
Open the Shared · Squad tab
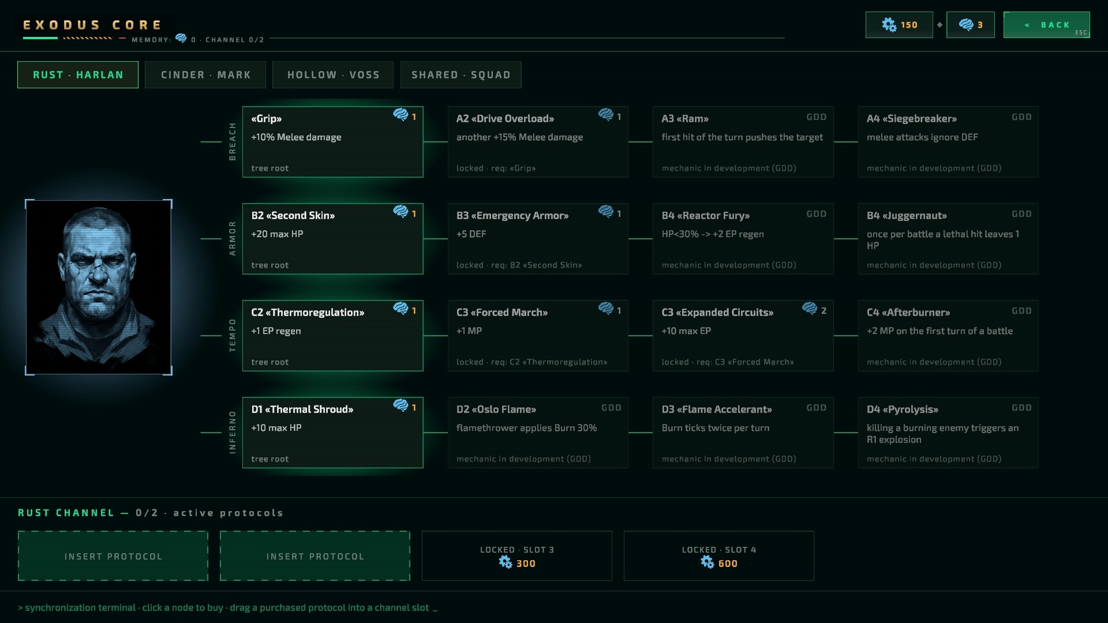(461, 75)
